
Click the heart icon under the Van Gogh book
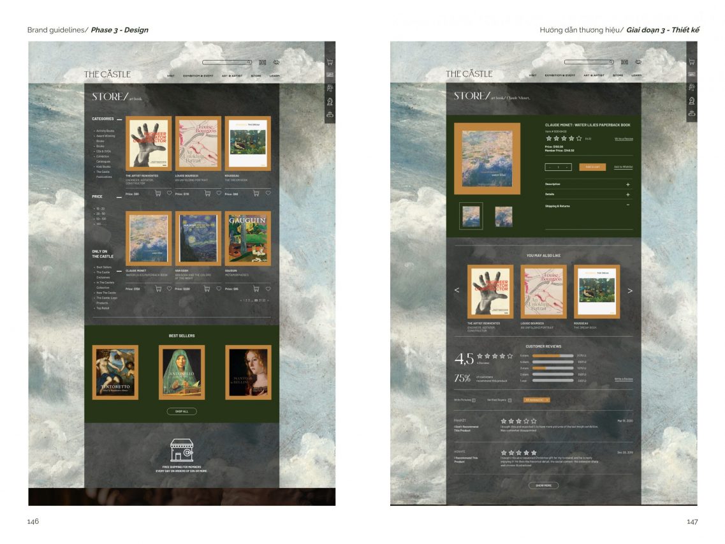coord(219,288)
